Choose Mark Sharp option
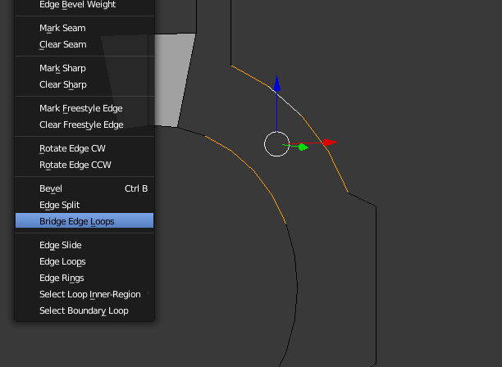 [x=84, y=68]
